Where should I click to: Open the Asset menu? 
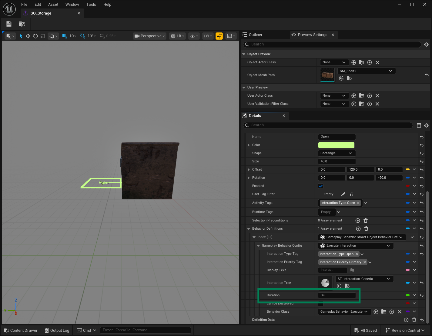pyautogui.click(x=53, y=5)
